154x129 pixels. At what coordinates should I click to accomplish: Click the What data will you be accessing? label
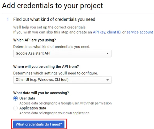[41, 93]
